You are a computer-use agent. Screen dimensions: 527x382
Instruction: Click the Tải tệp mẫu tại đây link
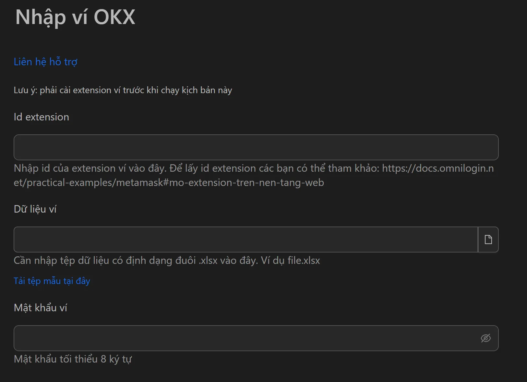point(52,281)
